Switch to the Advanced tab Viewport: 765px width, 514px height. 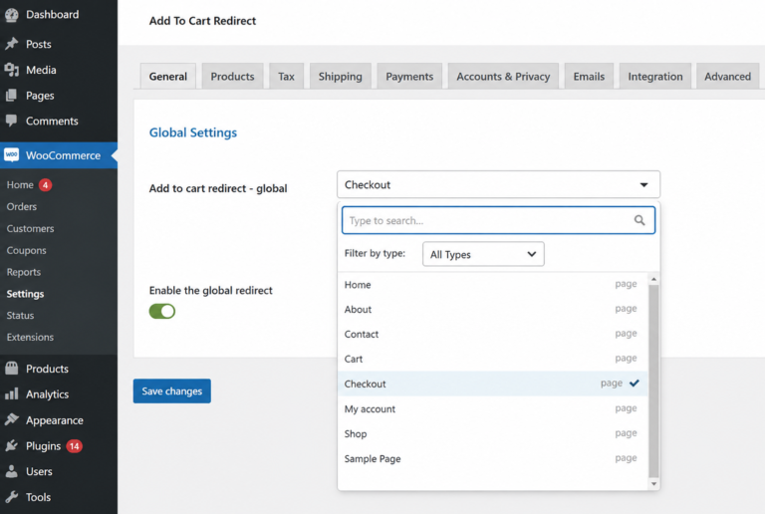click(727, 76)
